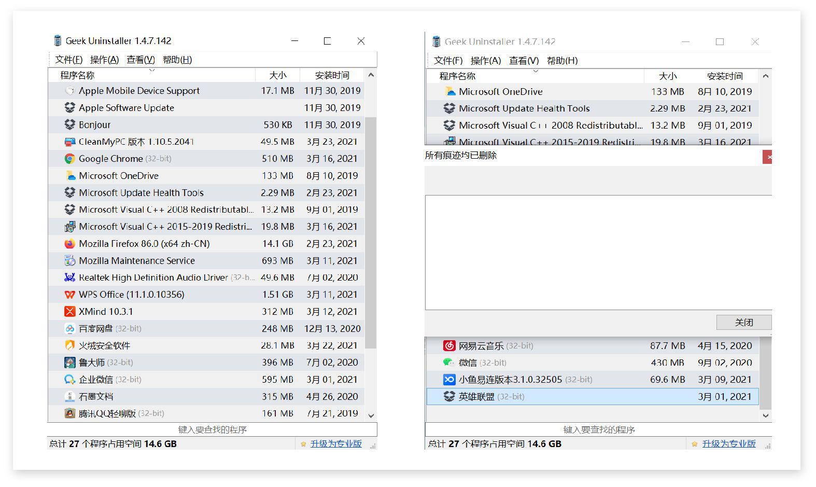Select the XMind icon

pyautogui.click(x=69, y=312)
